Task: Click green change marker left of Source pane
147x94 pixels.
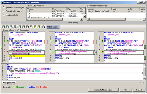Action: pyautogui.click(x=2, y=47)
